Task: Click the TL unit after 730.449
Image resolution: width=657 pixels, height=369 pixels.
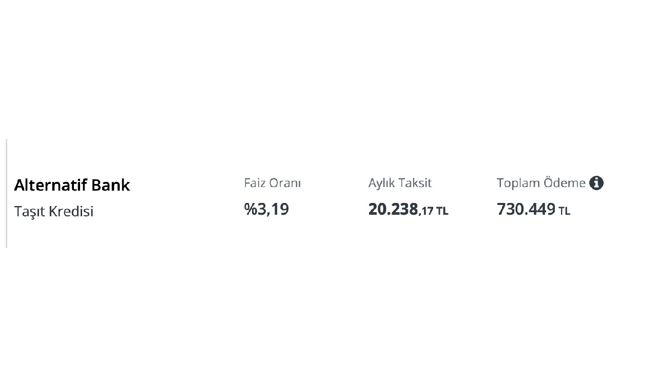Action: click(564, 211)
